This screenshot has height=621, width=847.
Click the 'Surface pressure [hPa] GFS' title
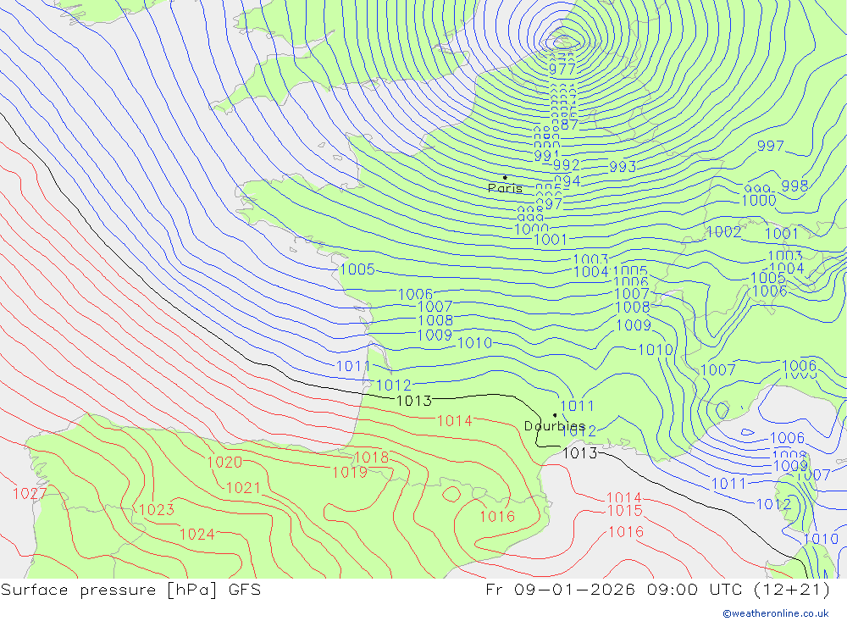(130, 590)
